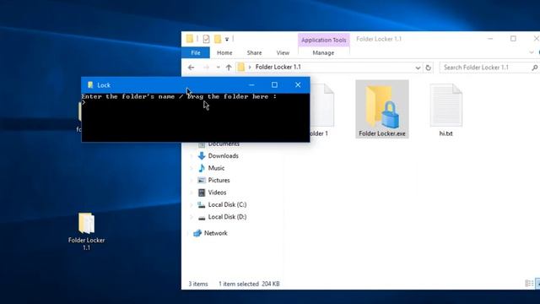Open the recent locations dropdown arrow

click(x=218, y=68)
